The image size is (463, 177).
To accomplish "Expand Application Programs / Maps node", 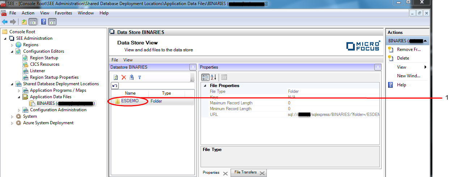I will pos(19,90).
